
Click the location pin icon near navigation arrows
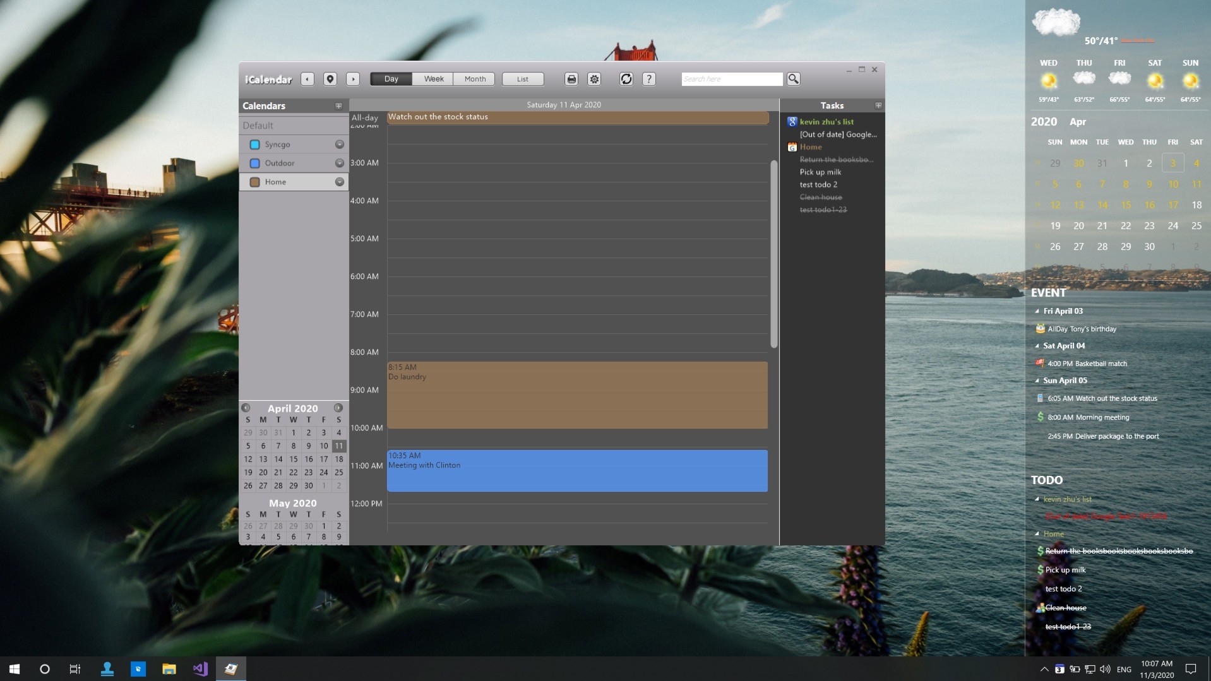(x=330, y=78)
